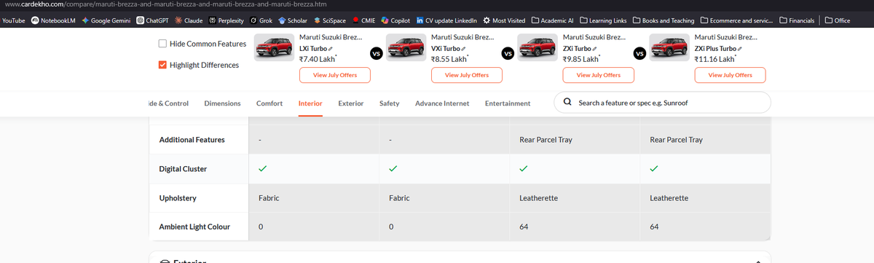Click the Ambient Light Colour row label
Viewport: 874px width, 263px height.
194,227
